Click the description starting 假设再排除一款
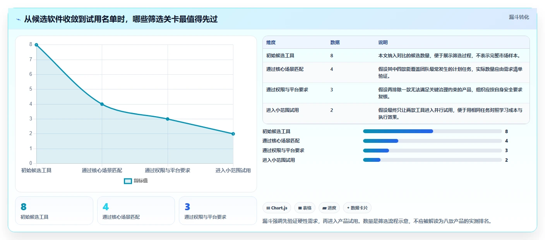 coord(451,93)
